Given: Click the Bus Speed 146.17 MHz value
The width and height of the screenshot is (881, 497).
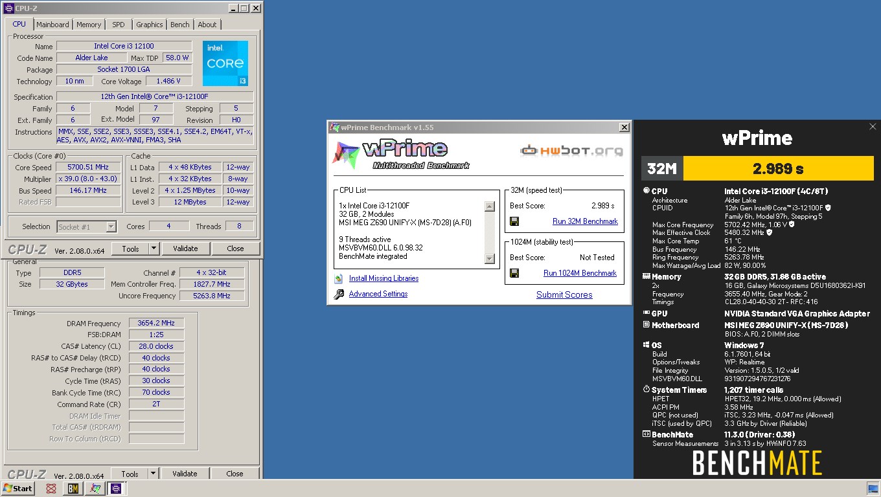Looking at the screenshot, I should tap(88, 190).
